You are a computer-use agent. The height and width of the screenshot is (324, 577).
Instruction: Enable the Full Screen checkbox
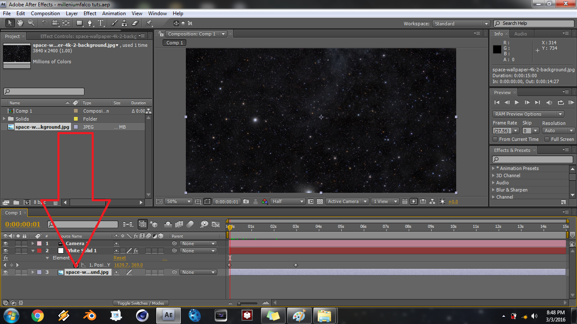(x=547, y=139)
